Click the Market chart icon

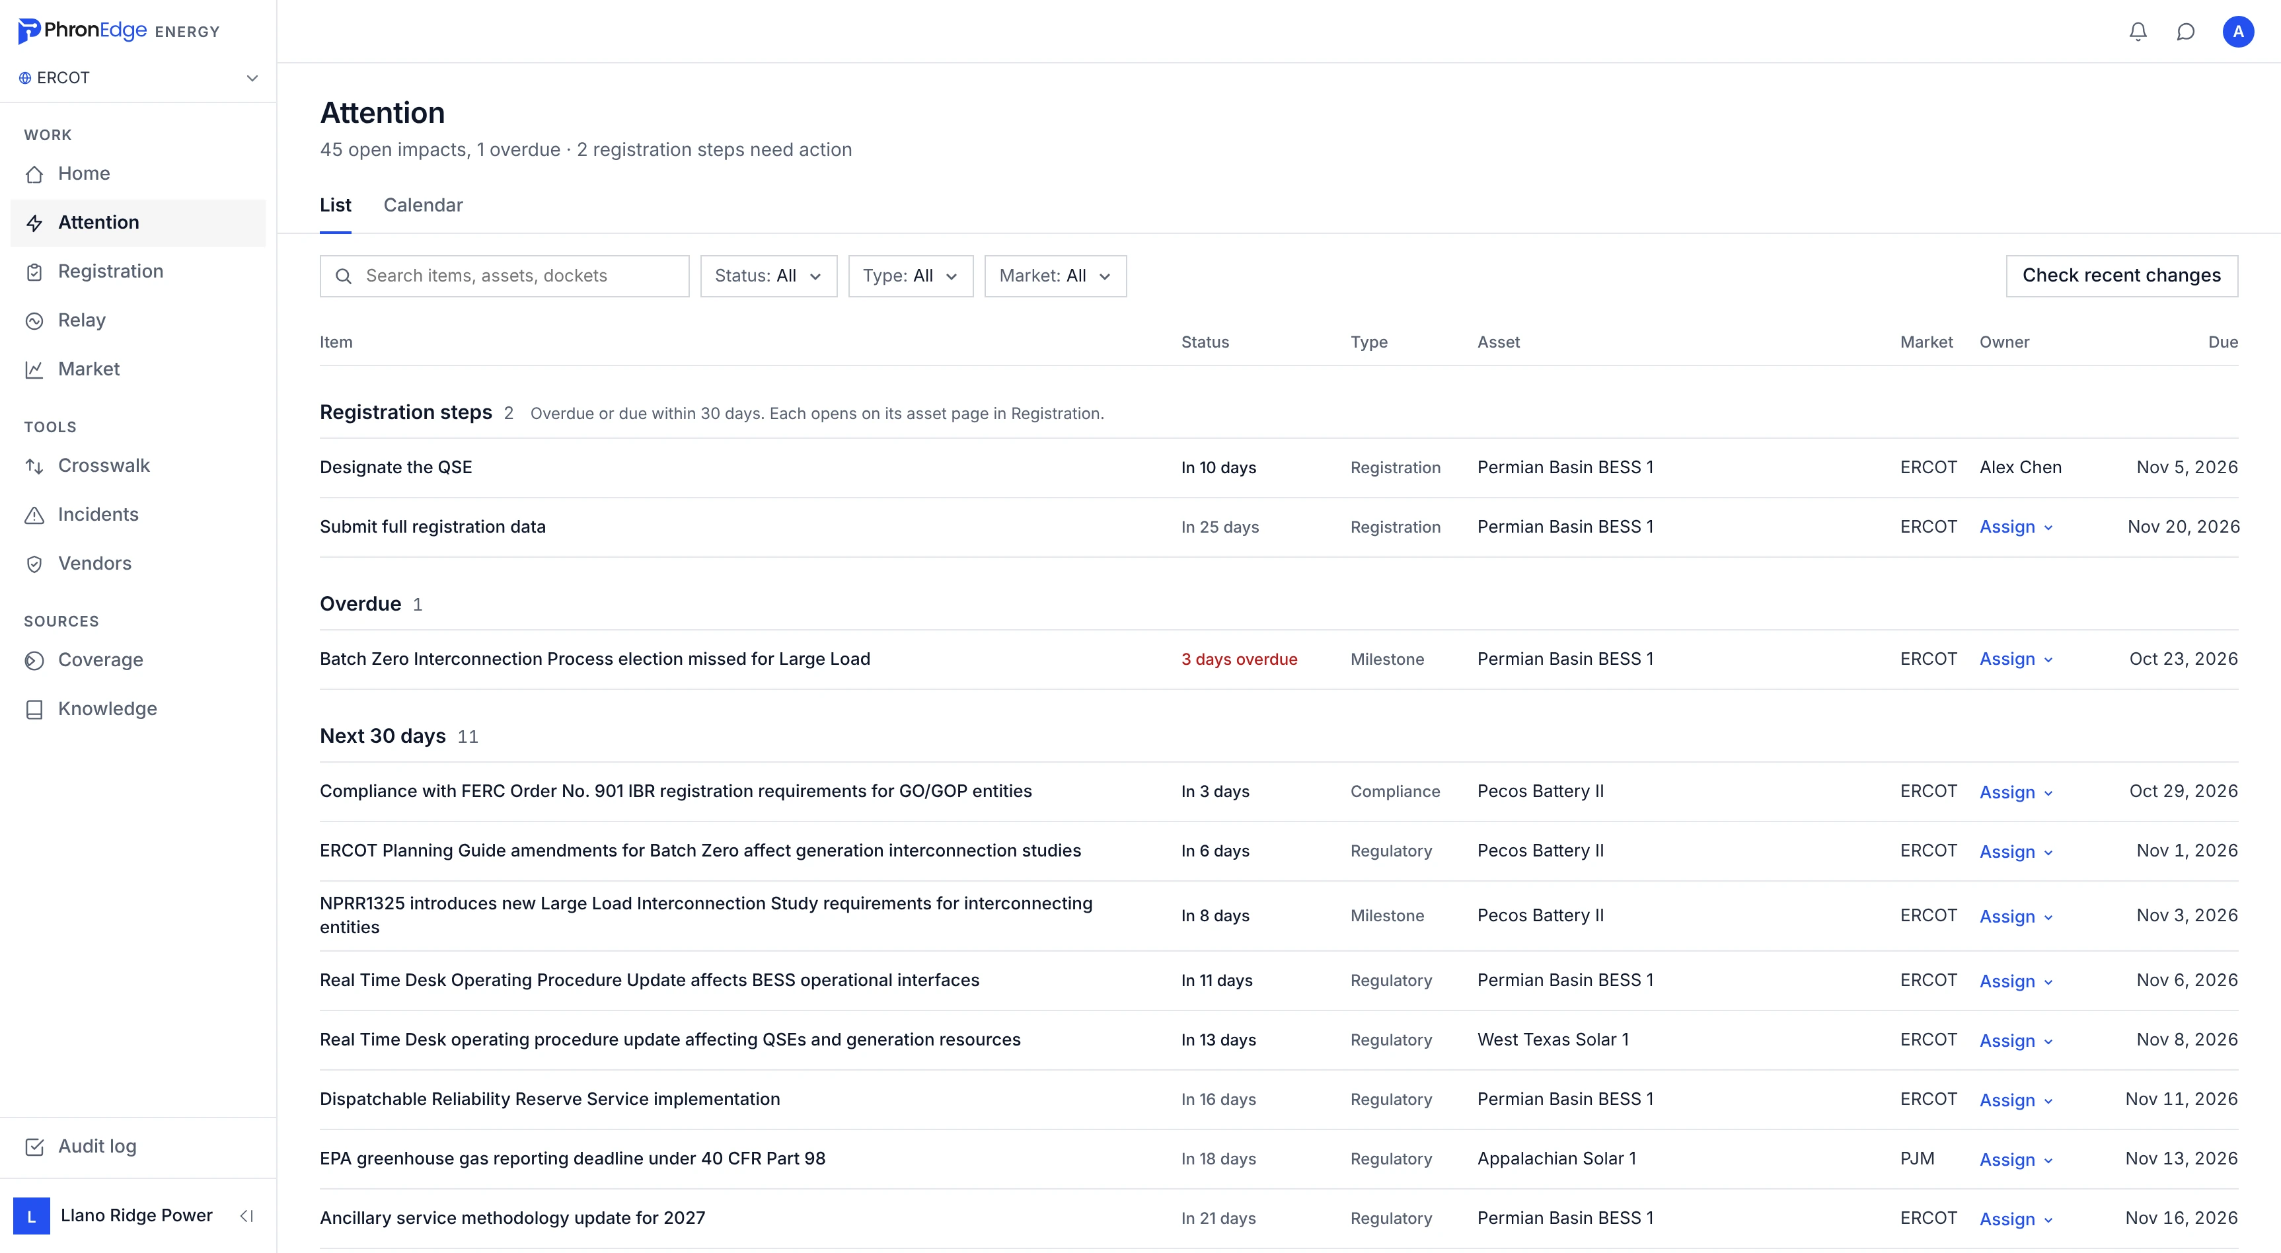click(34, 369)
